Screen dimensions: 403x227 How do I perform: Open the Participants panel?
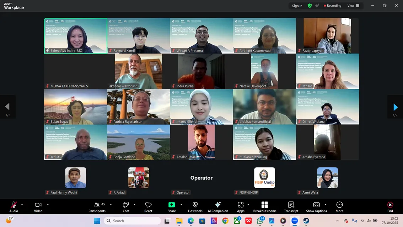coord(97,207)
